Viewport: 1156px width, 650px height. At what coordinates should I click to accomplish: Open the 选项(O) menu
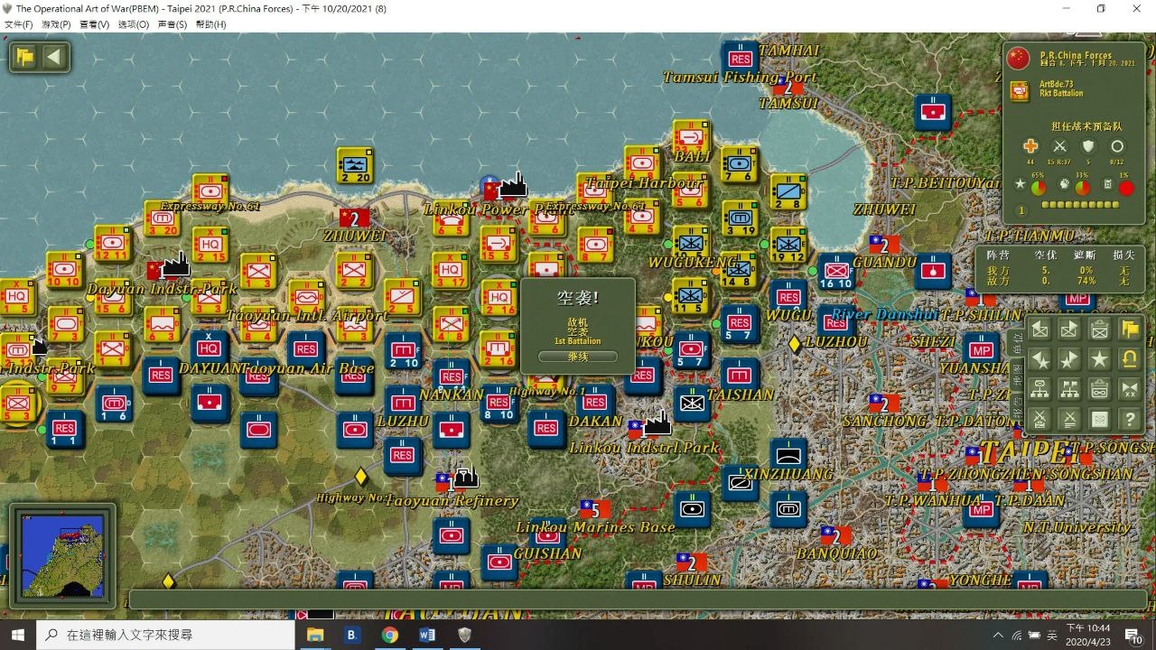[134, 24]
